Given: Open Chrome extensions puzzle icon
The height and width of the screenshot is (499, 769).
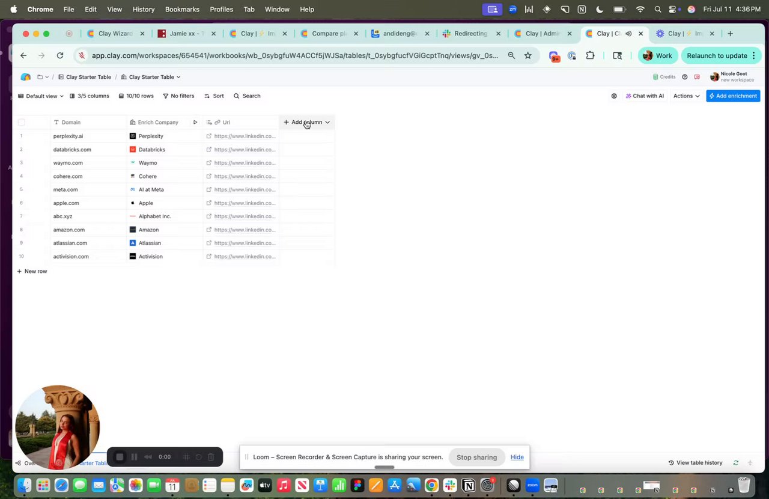Looking at the screenshot, I should (590, 56).
